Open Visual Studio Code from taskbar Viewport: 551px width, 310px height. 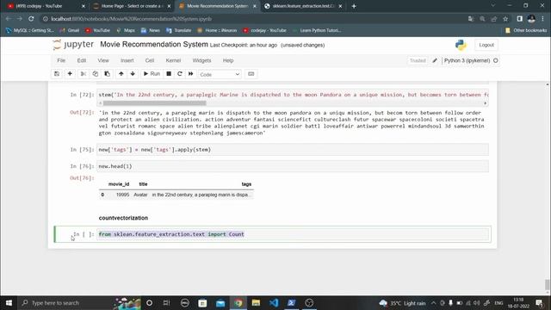tap(274, 302)
